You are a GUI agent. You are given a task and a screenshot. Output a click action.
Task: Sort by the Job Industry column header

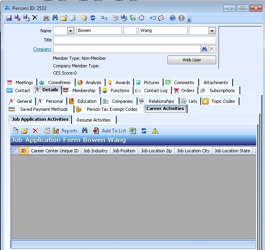[x=96, y=151]
